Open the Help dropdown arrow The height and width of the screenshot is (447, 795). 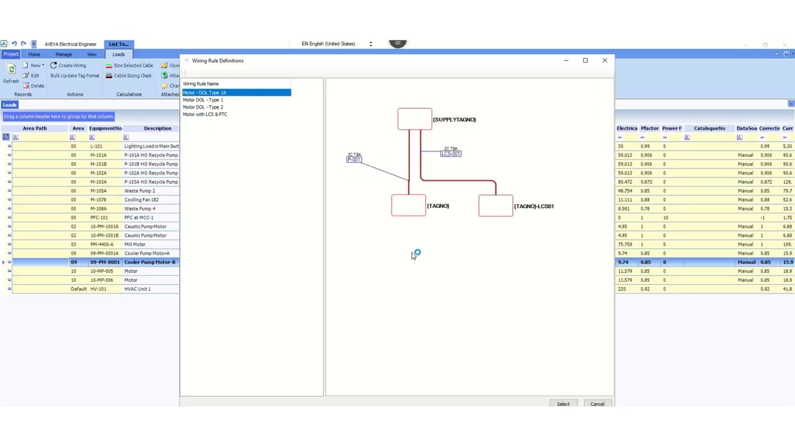(x=792, y=54)
